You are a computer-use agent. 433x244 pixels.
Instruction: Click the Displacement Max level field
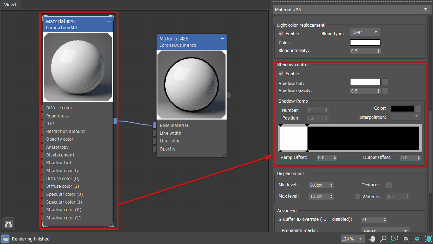[x=319, y=197]
